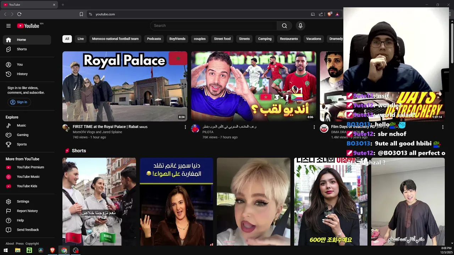Click the YouTube search input field
454x255 pixels.
click(214, 25)
